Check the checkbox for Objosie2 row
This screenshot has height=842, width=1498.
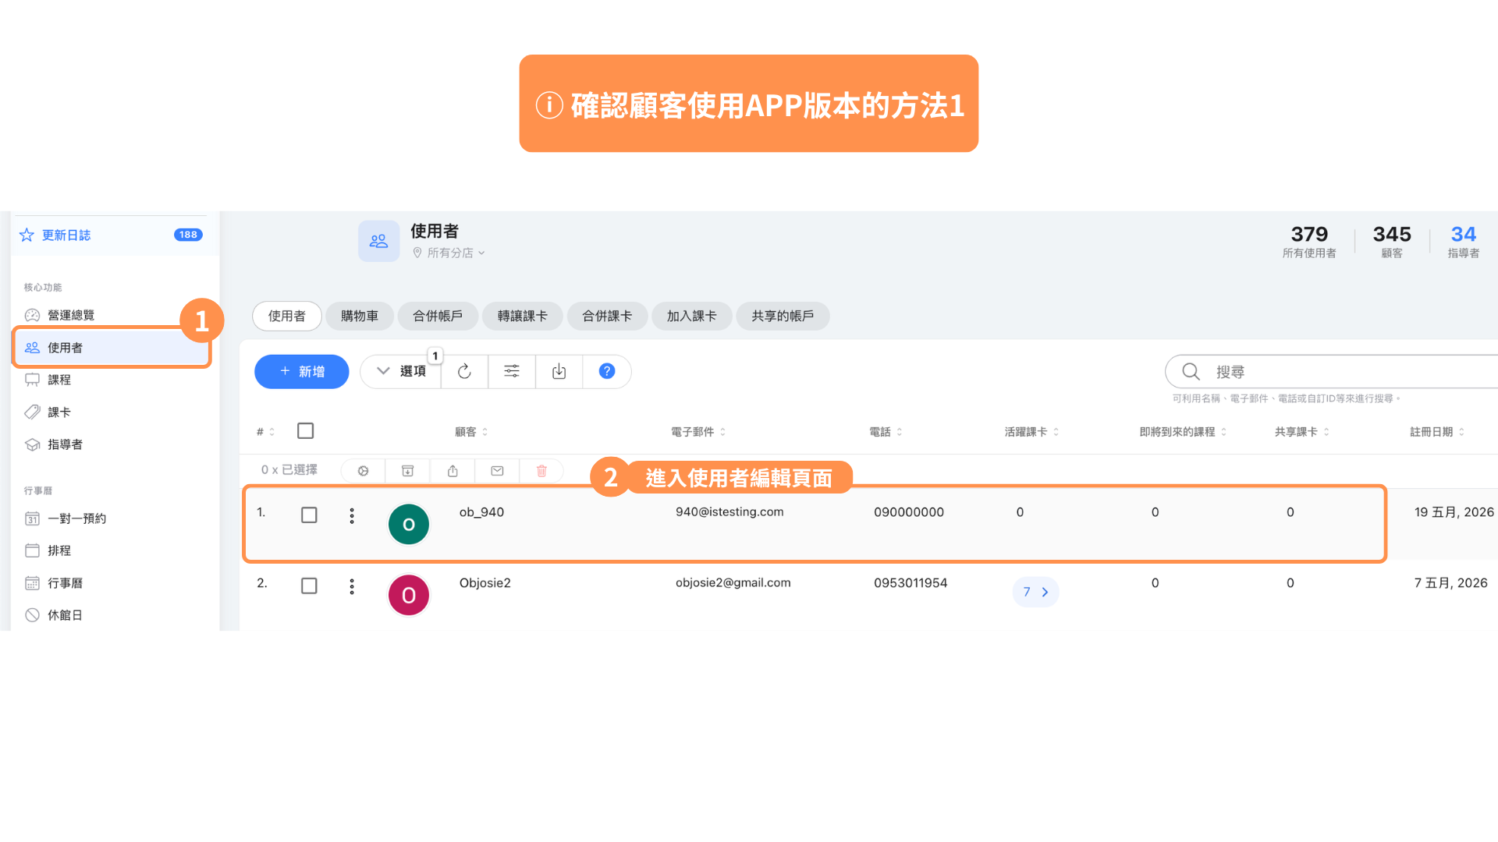coord(309,586)
